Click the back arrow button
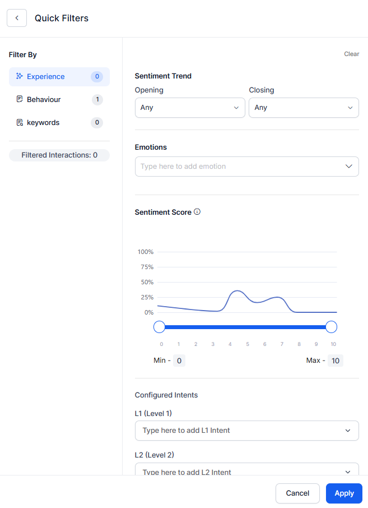 tap(17, 18)
